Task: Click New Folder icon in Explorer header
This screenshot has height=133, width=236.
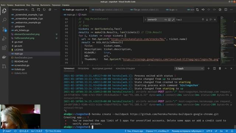Action: pyautogui.click(x=38, y=10)
